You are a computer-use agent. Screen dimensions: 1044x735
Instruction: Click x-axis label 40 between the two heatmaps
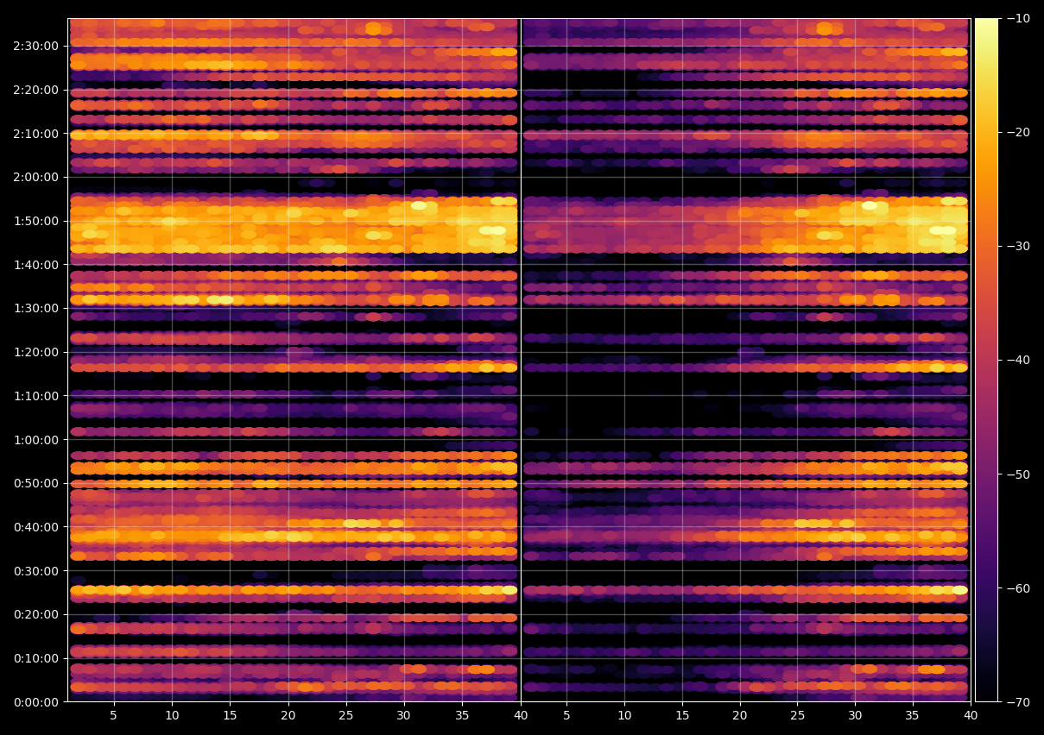[x=520, y=716]
